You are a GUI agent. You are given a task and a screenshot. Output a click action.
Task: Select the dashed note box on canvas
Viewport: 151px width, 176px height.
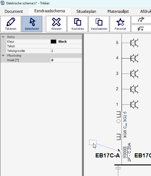coord(93,142)
